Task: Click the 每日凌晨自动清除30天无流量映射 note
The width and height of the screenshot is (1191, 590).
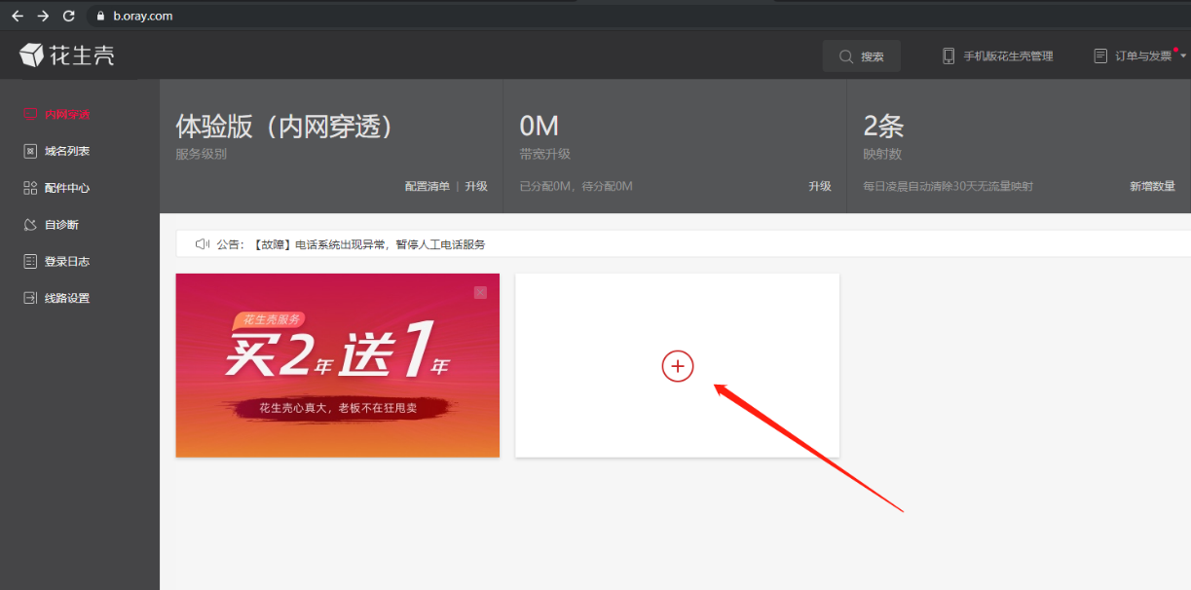Action: pyautogui.click(x=949, y=186)
